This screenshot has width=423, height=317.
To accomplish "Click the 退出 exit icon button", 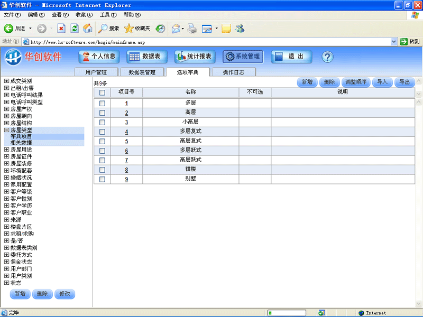I will coord(291,57).
